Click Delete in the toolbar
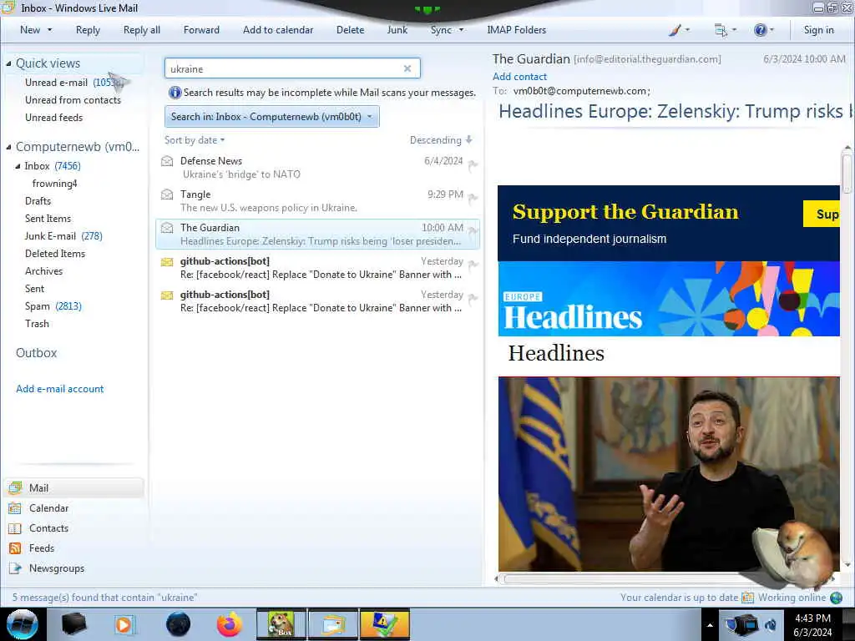Viewport: 855px width, 641px height. tap(350, 30)
